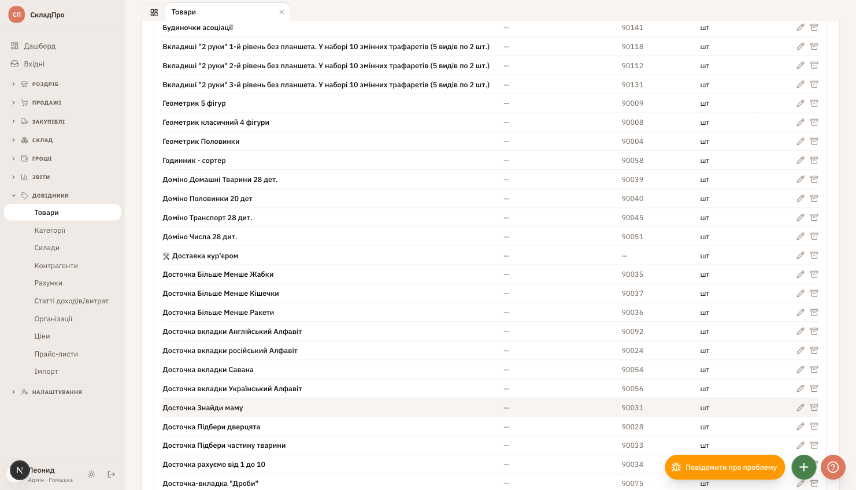Screen dimensions: 856x490
Task: Edit the Доміно Половинки 20 дет row
Action: click(x=801, y=199)
